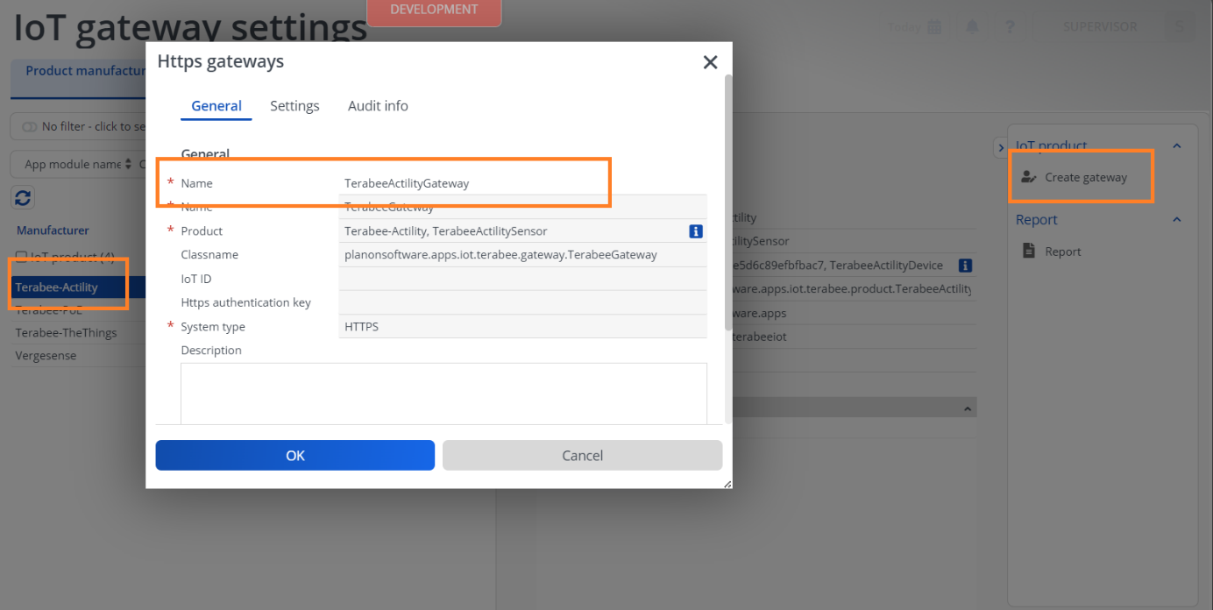Viewport: 1213px width, 610px height.
Task: Click the System type HTTPS field
Action: tap(522, 327)
